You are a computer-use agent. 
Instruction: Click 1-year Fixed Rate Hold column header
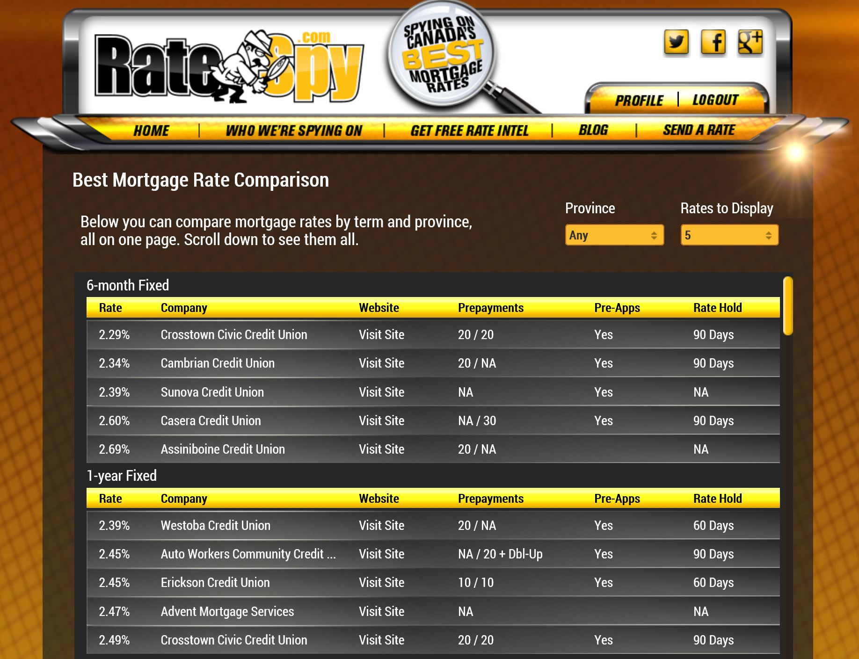pyautogui.click(x=718, y=499)
